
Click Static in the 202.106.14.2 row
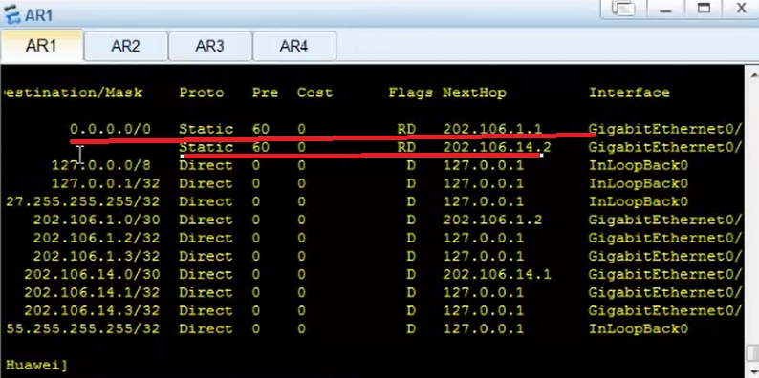pyautogui.click(x=206, y=147)
